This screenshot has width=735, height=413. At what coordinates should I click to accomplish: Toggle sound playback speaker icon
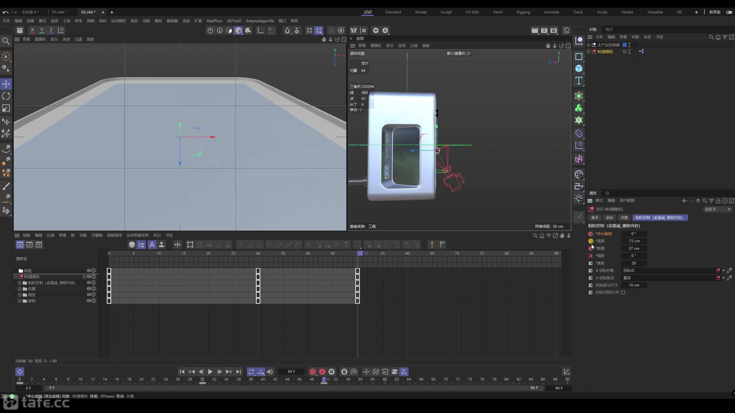(x=270, y=372)
